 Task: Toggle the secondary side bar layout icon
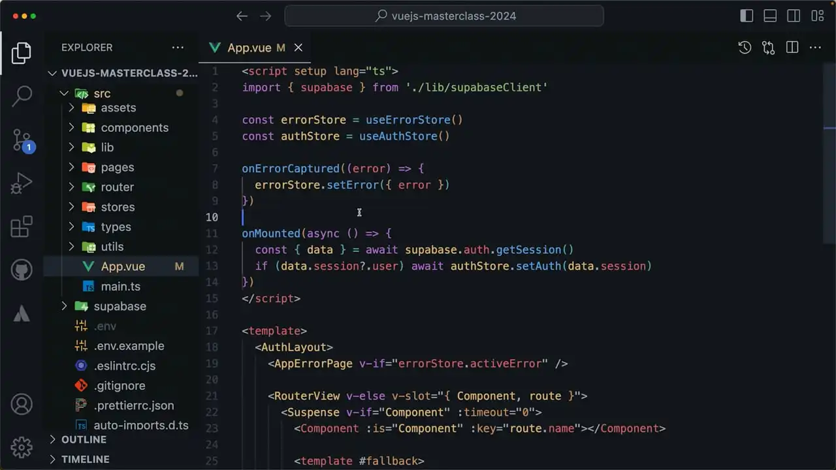[794, 16]
